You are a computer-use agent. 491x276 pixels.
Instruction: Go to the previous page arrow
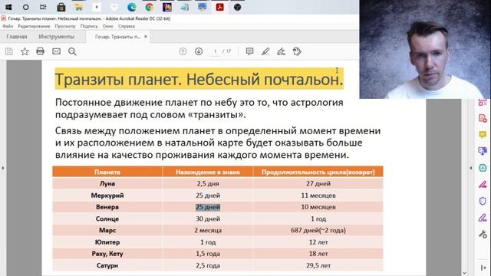pos(183,51)
